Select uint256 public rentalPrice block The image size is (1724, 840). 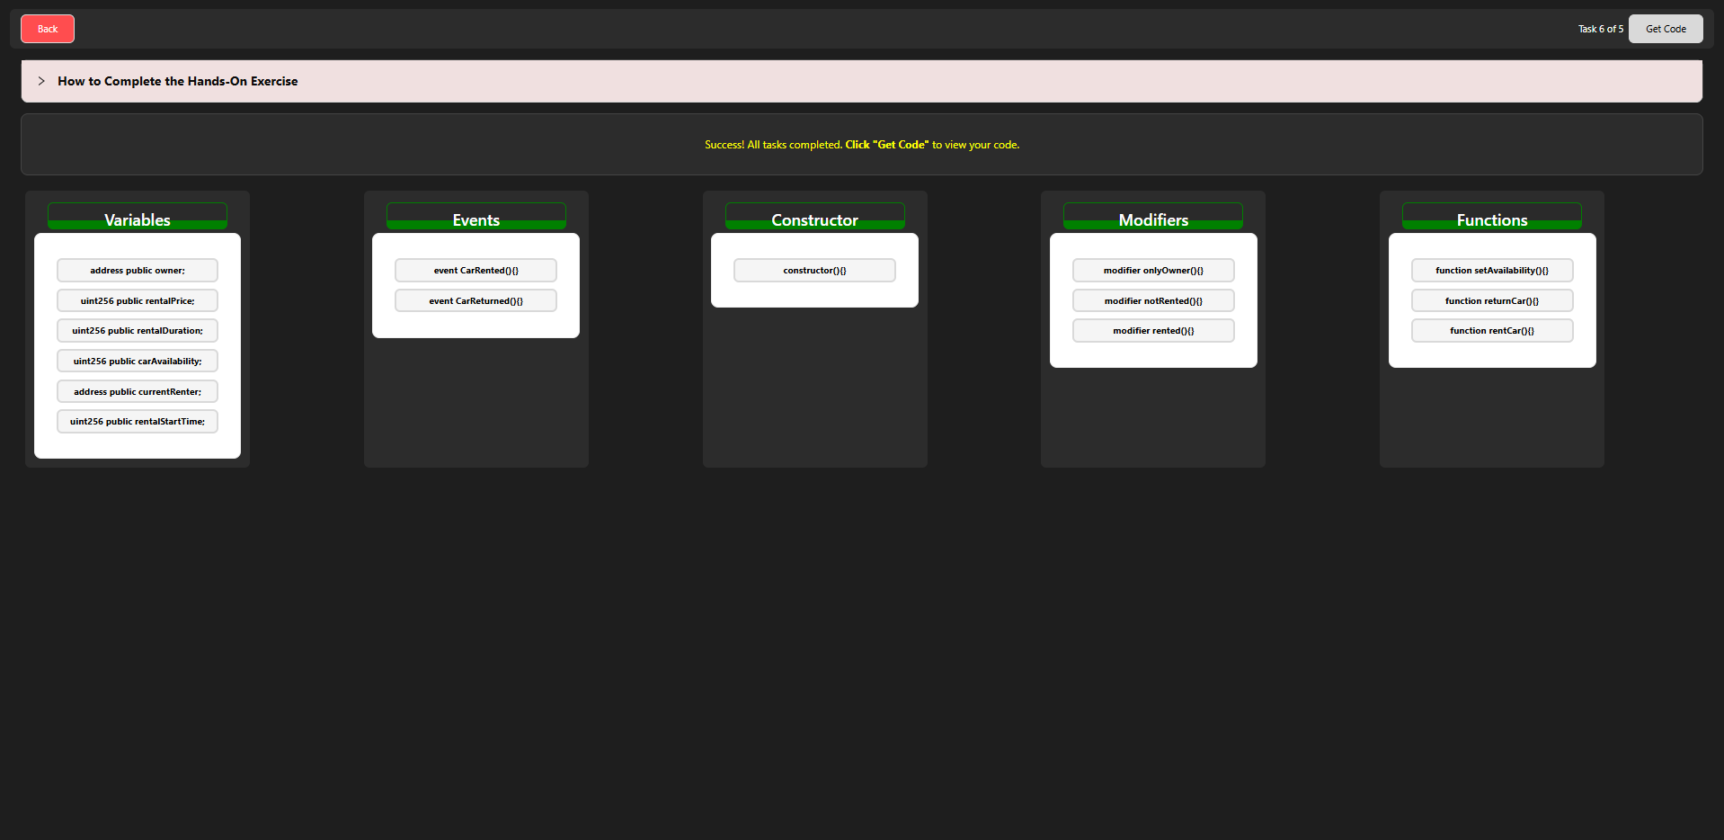click(x=138, y=300)
